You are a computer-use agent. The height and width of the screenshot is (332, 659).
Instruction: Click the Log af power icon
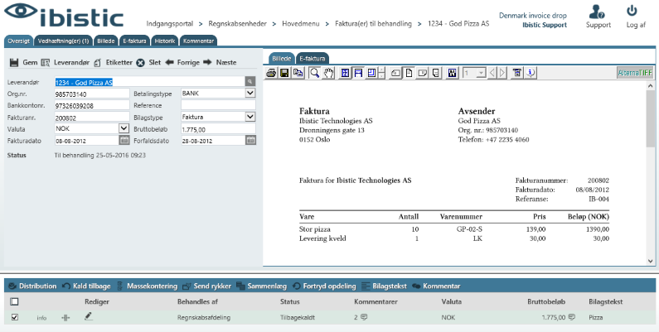pyautogui.click(x=632, y=11)
